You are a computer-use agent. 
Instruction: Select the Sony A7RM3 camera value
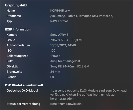(59, 35)
